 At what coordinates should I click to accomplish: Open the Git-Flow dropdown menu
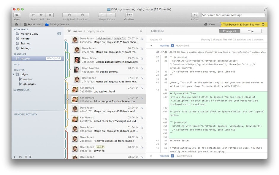(129, 15)
